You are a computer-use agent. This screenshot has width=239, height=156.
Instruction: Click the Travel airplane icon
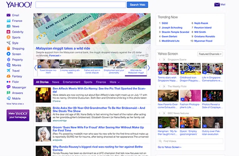pyautogui.click(x=9, y=71)
